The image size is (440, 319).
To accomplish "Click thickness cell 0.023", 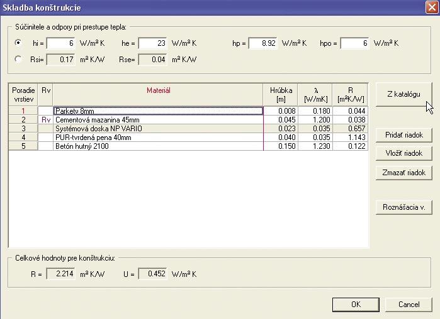I will 281,129.
